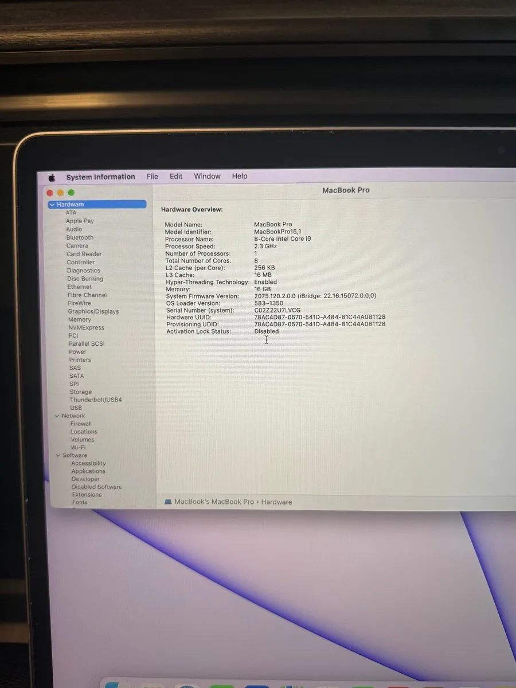Click Hardware in the breadcrumb path
Screen dimensions: 516x688
(276, 502)
